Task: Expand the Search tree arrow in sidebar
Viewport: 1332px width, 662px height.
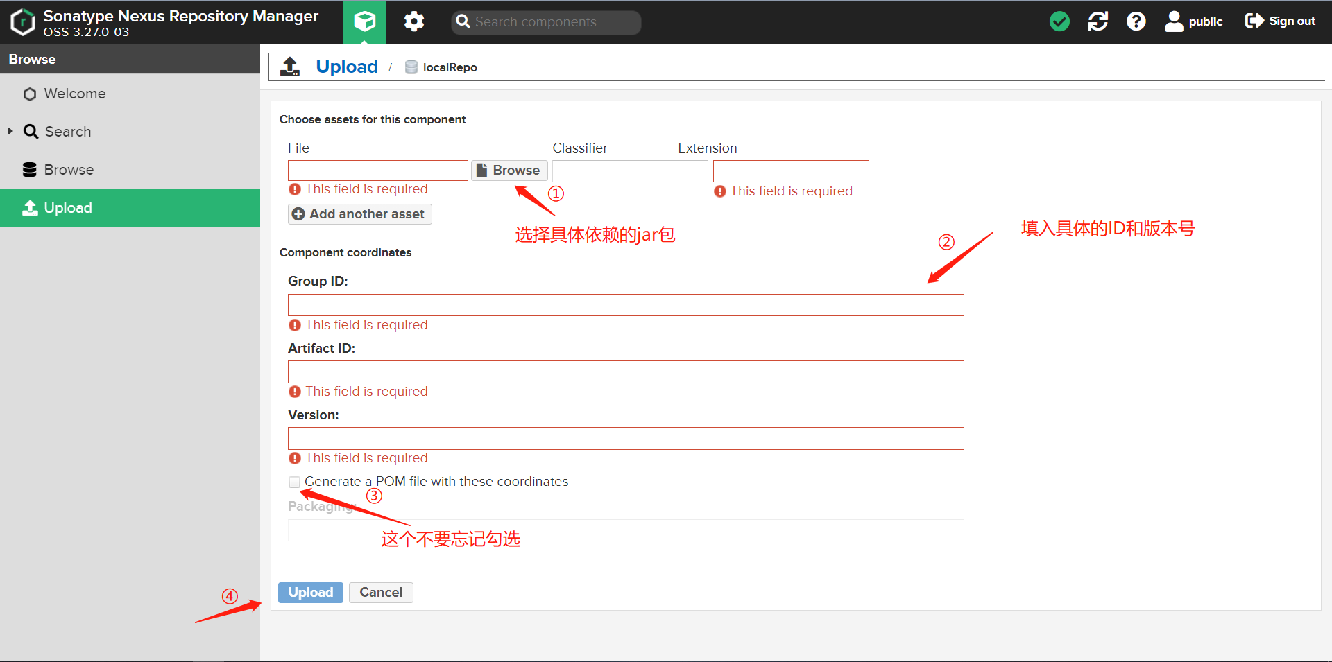Action: (x=10, y=131)
